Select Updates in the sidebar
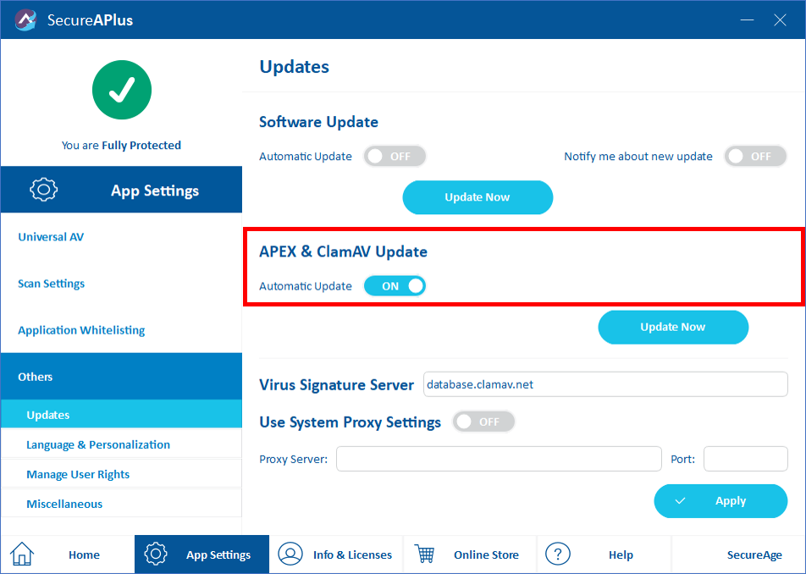The image size is (806, 574). (x=121, y=414)
